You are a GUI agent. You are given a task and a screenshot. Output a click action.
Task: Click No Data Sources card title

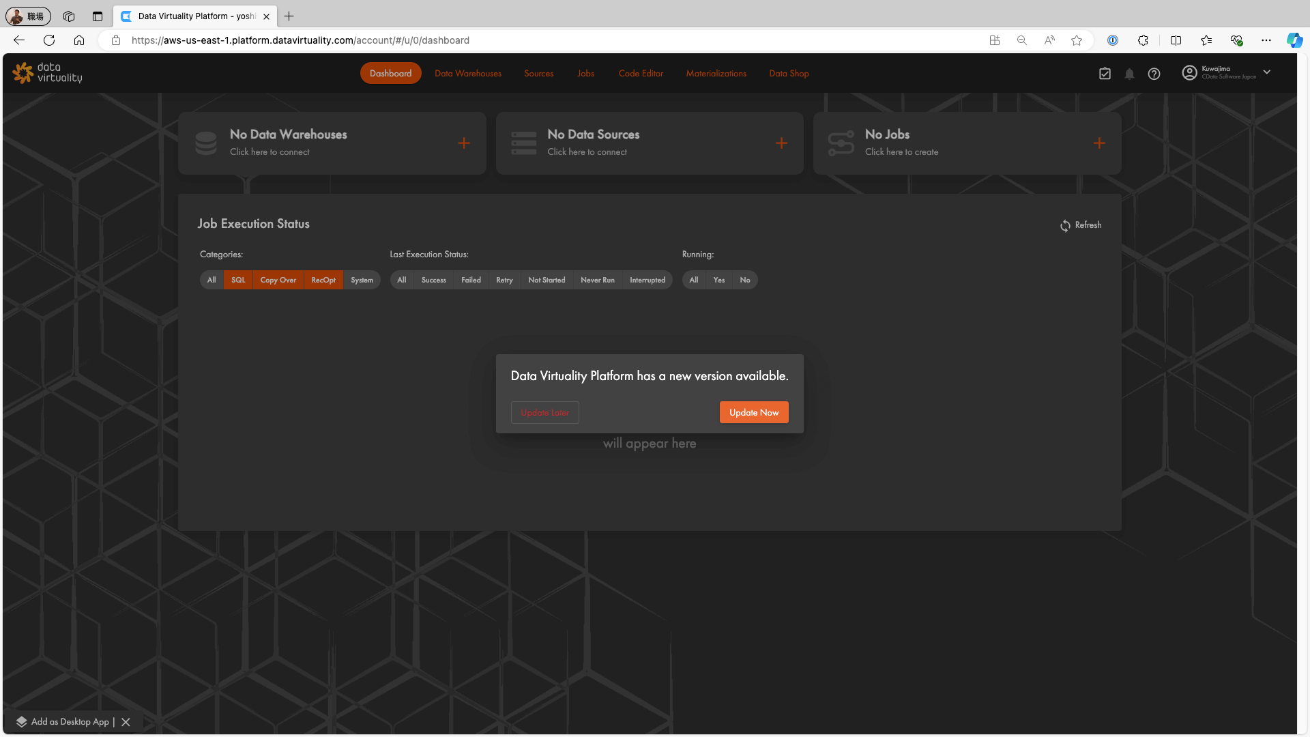[594, 134]
